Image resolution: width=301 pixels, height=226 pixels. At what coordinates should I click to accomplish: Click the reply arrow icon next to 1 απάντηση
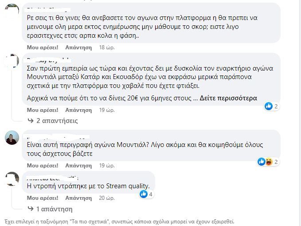pos(31,209)
